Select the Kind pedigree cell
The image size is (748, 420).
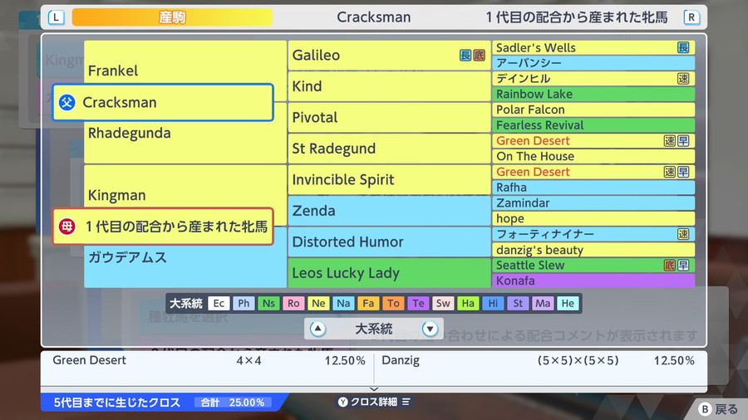tap(389, 86)
